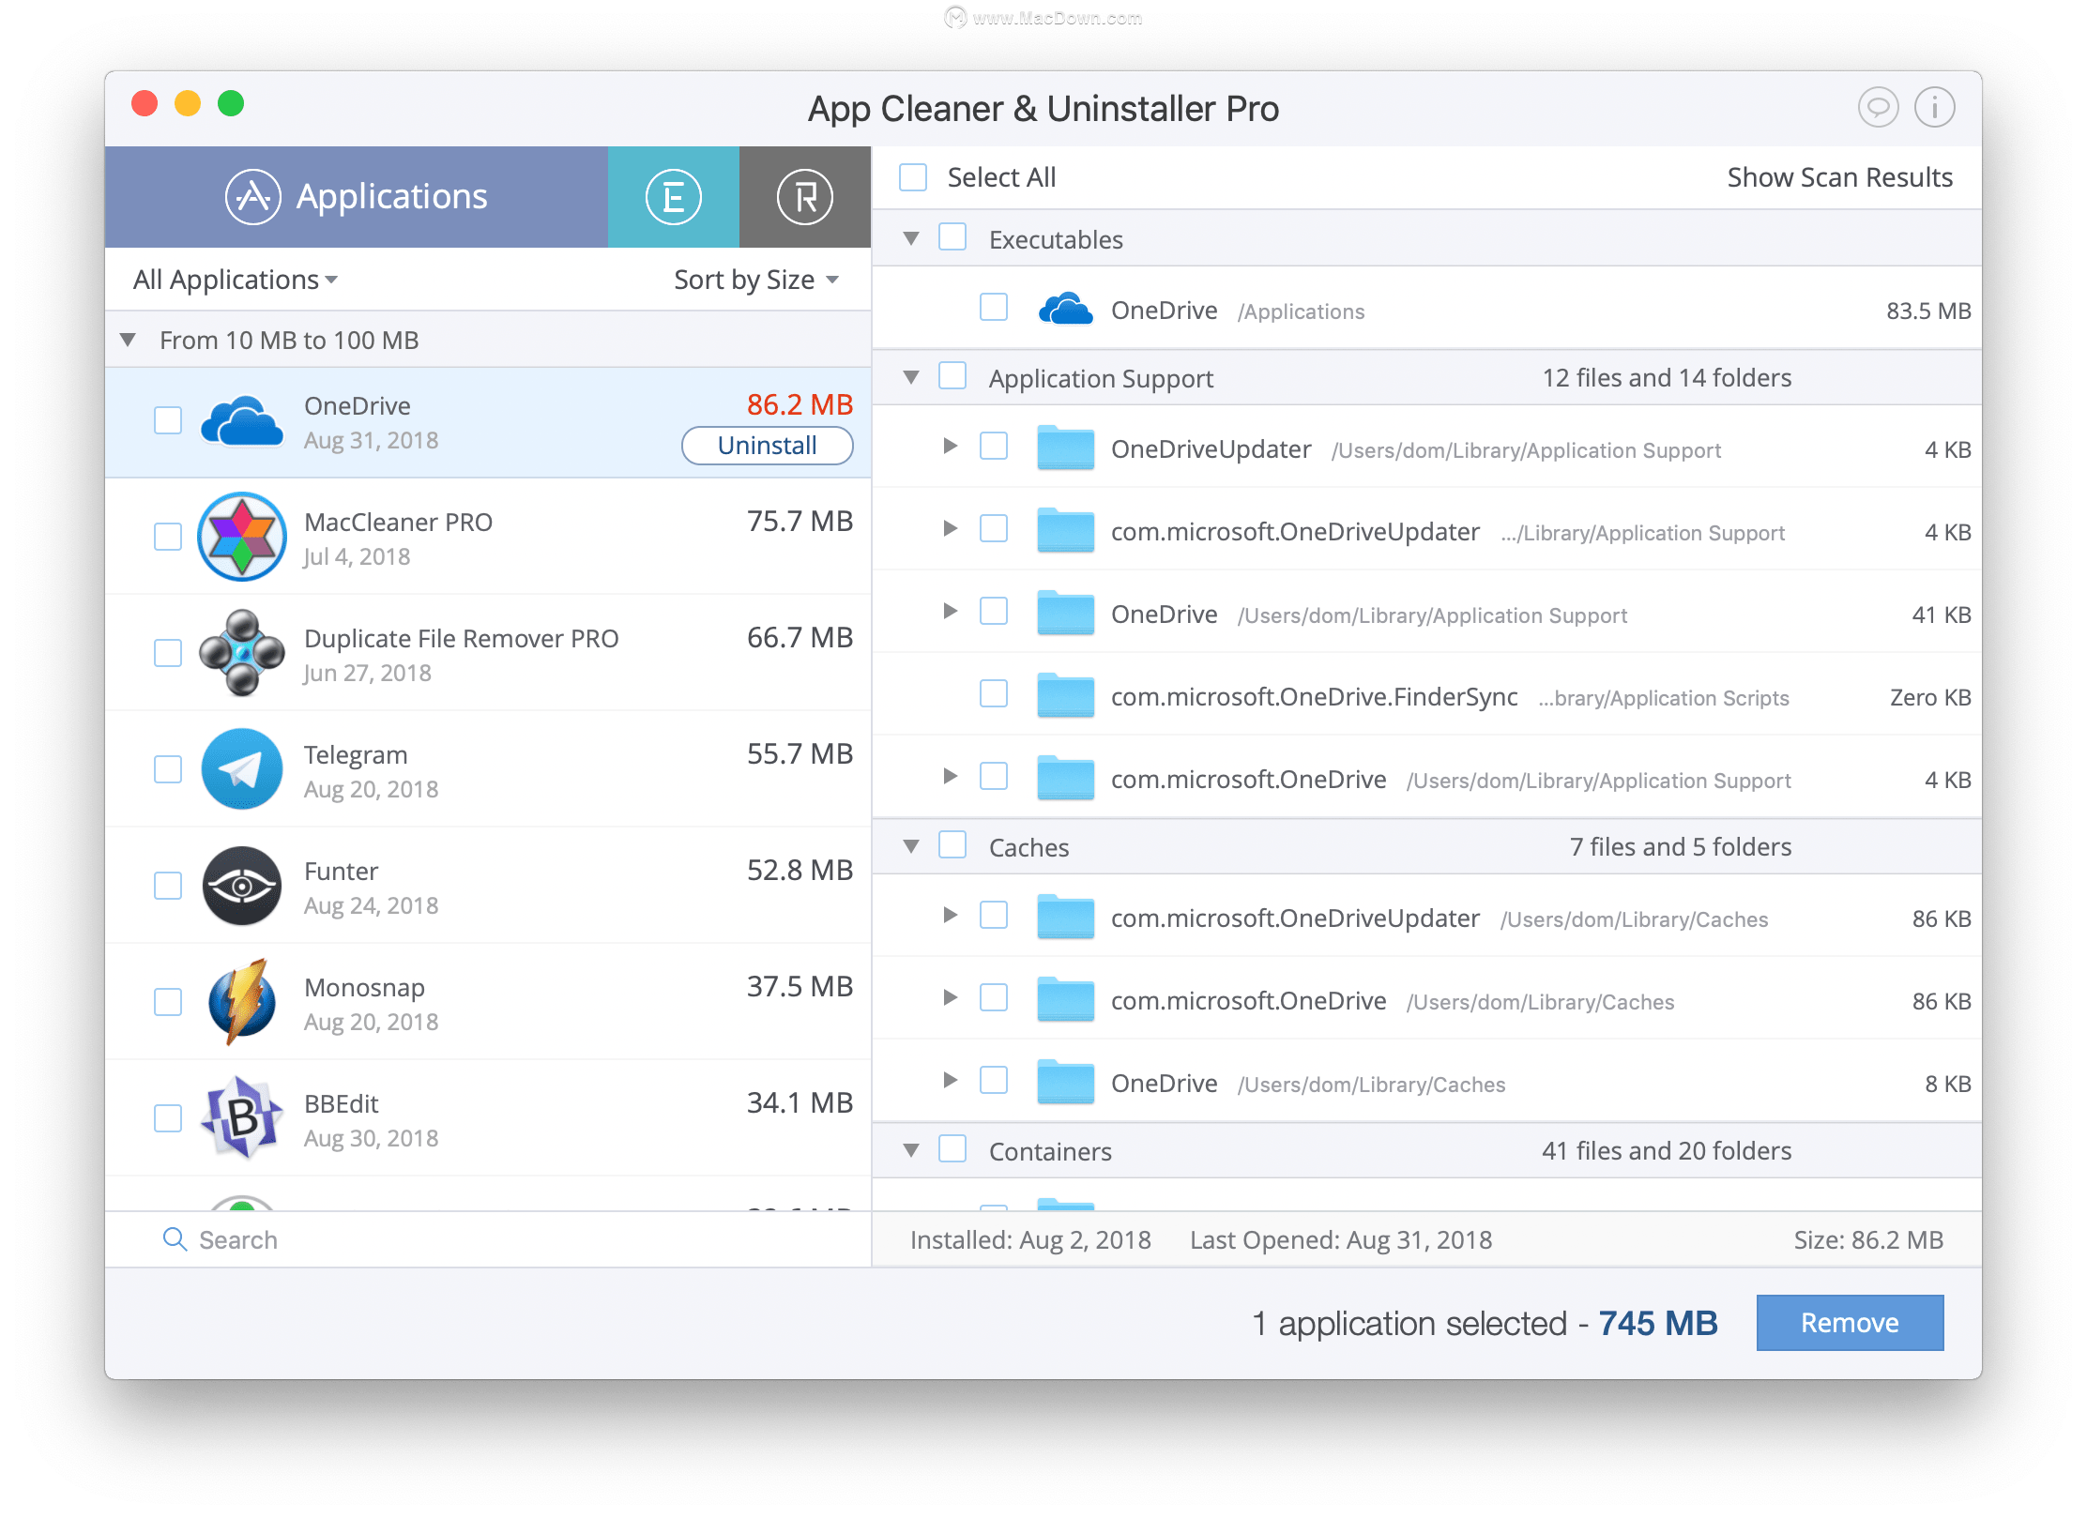Open the Remains tab icon

pos(804,197)
